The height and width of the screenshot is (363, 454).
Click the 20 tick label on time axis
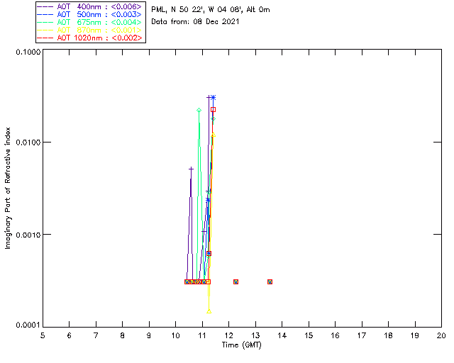(441, 336)
